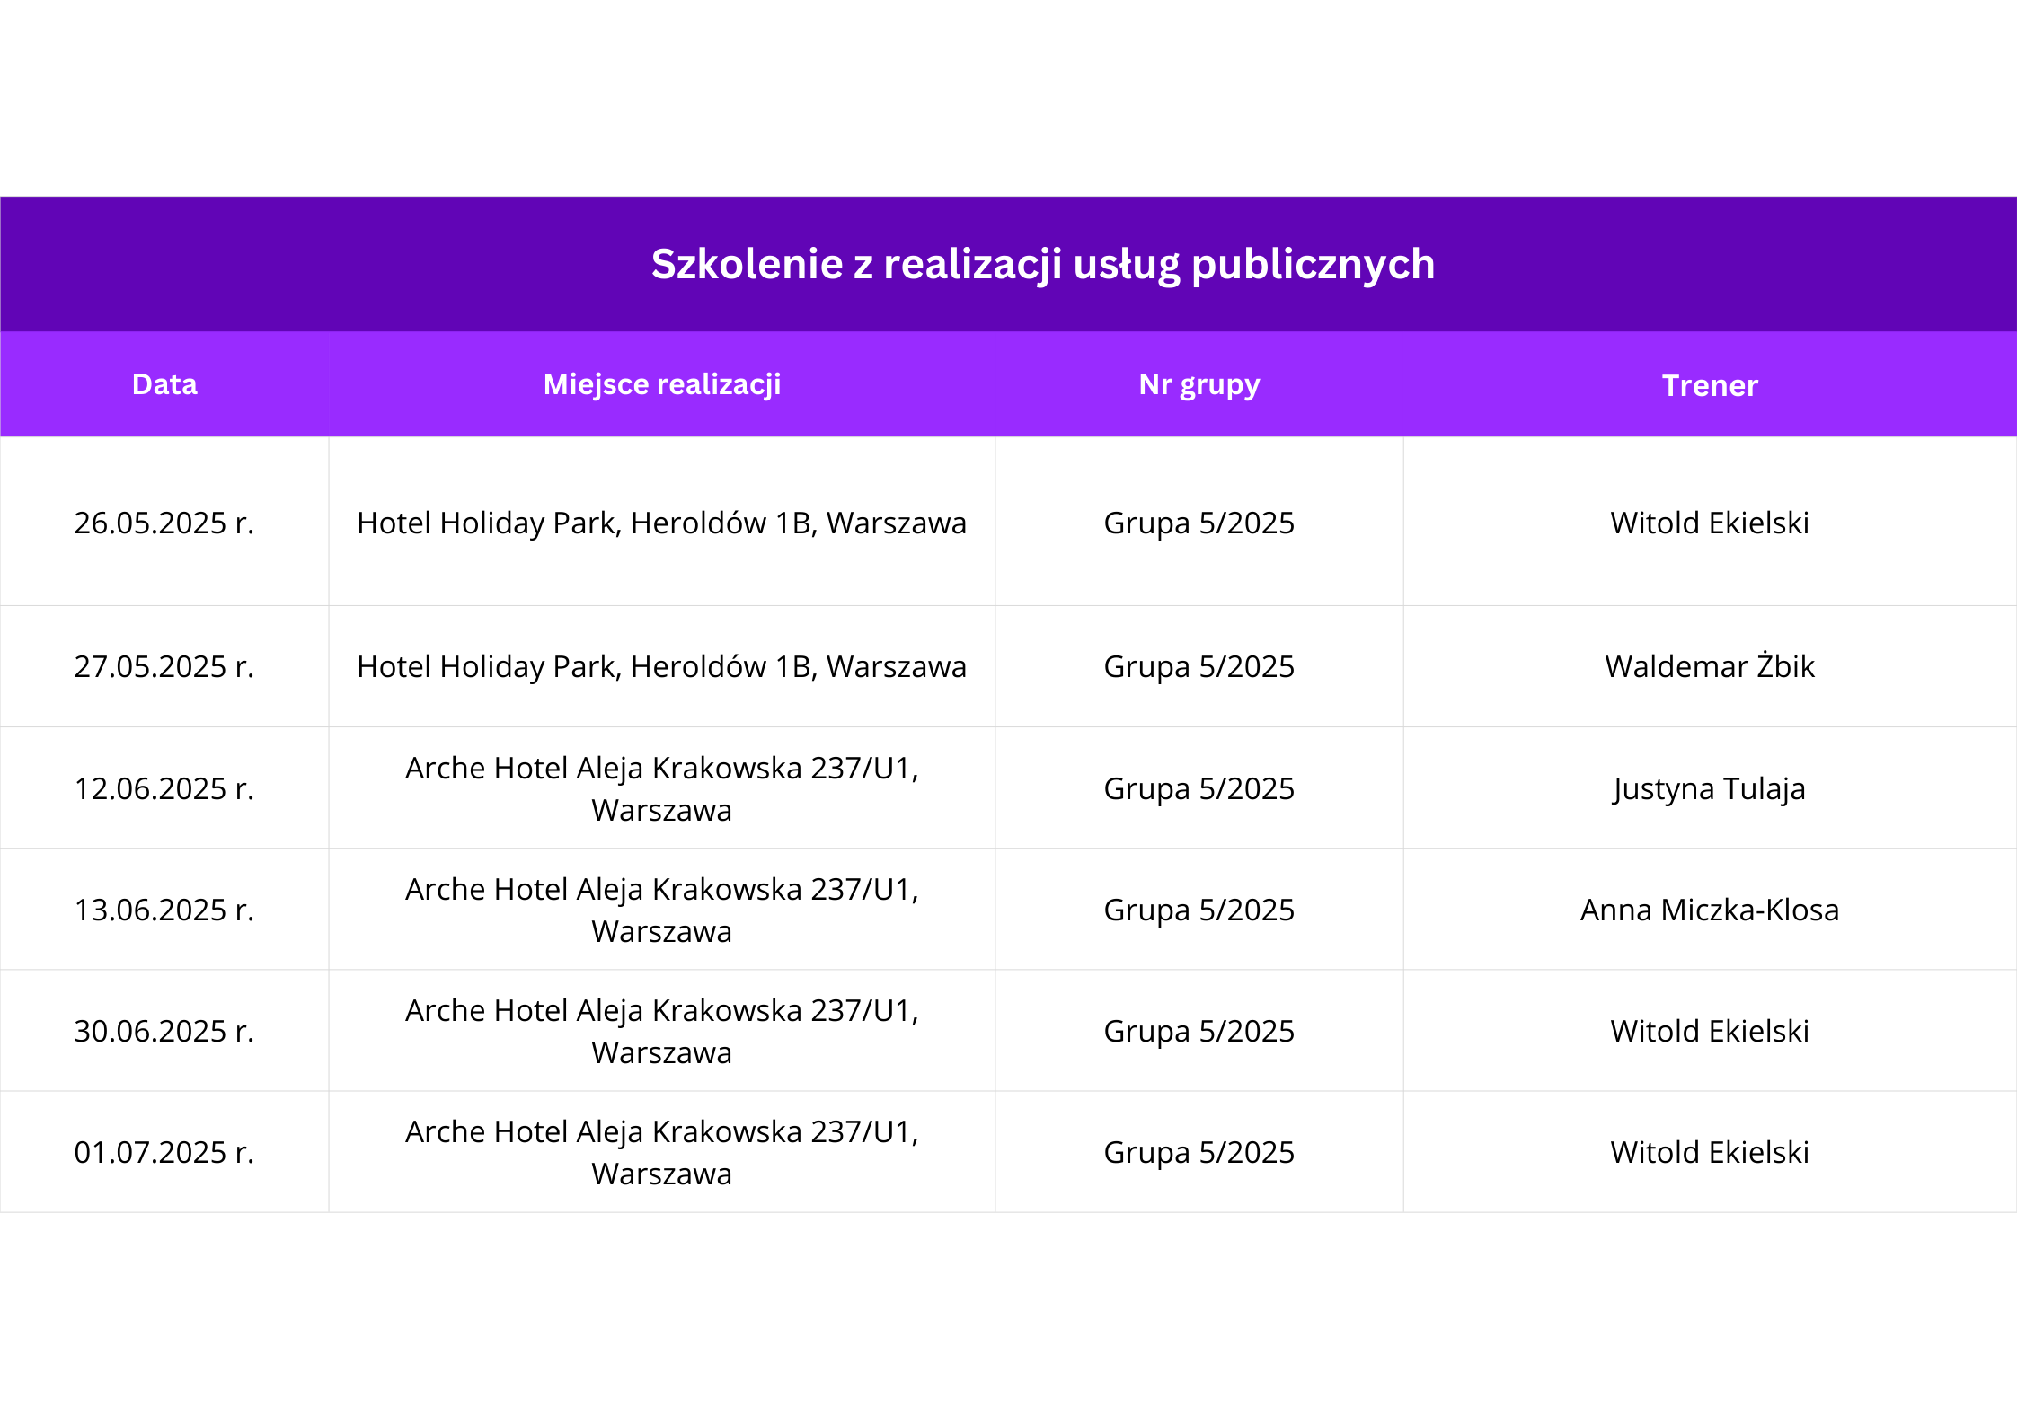Select trainer 'Witold Ekielski' in 26.05.2025 row
Image resolution: width=2017 pixels, height=1425 pixels.
tap(1710, 523)
